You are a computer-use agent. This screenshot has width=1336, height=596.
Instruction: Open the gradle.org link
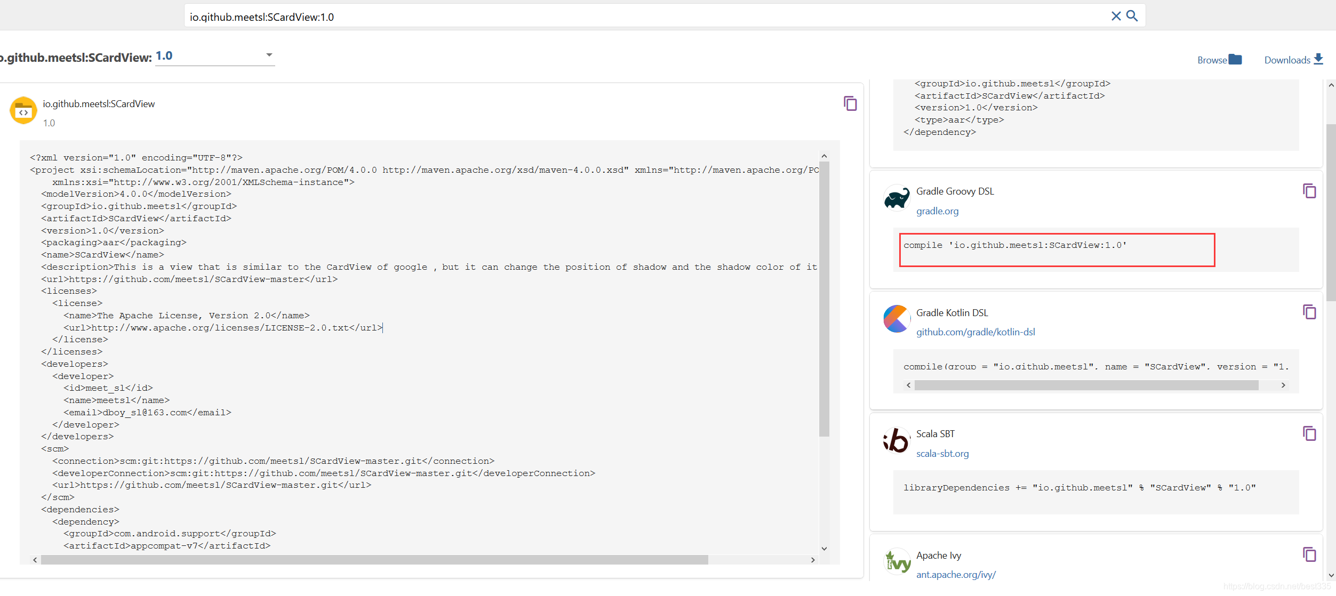(x=937, y=211)
